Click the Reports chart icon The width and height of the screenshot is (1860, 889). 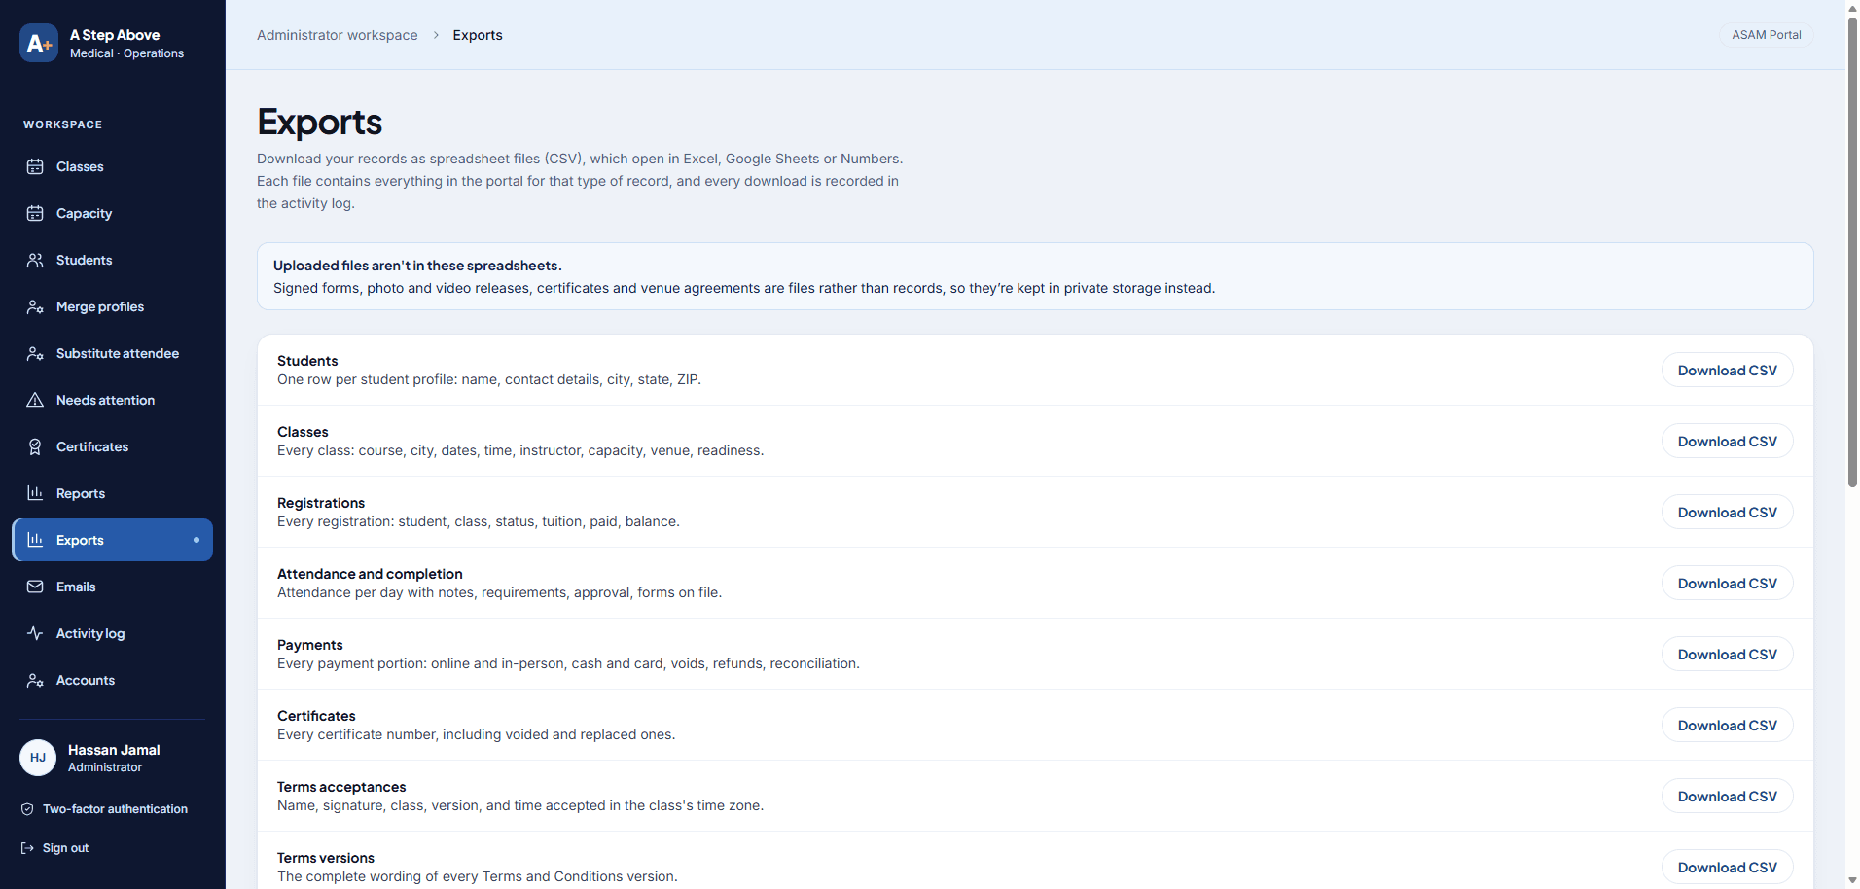click(35, 493)
